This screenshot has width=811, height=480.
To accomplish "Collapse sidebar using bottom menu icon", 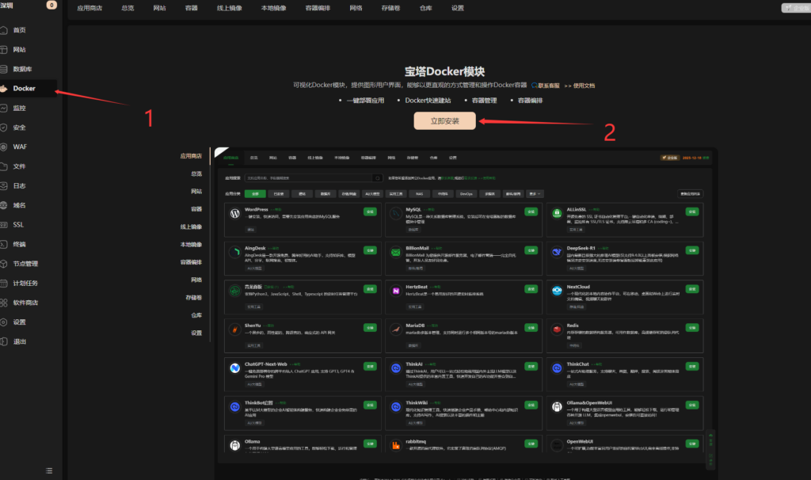I will [x=50, y=470].
